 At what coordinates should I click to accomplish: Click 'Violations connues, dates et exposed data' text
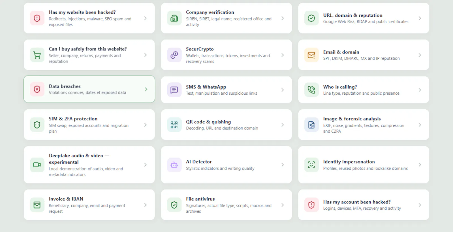pos(87,93)
